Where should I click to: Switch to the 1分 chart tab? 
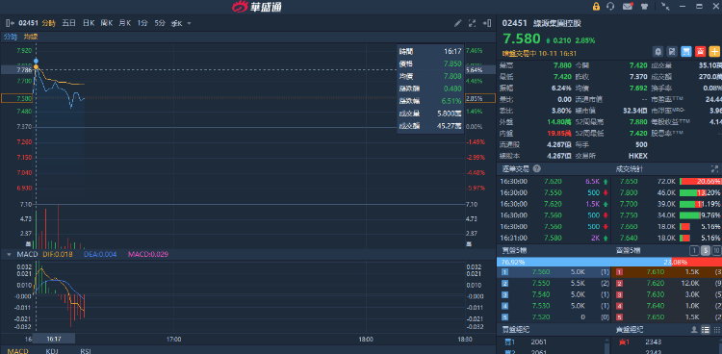click(x=142, y=23)
